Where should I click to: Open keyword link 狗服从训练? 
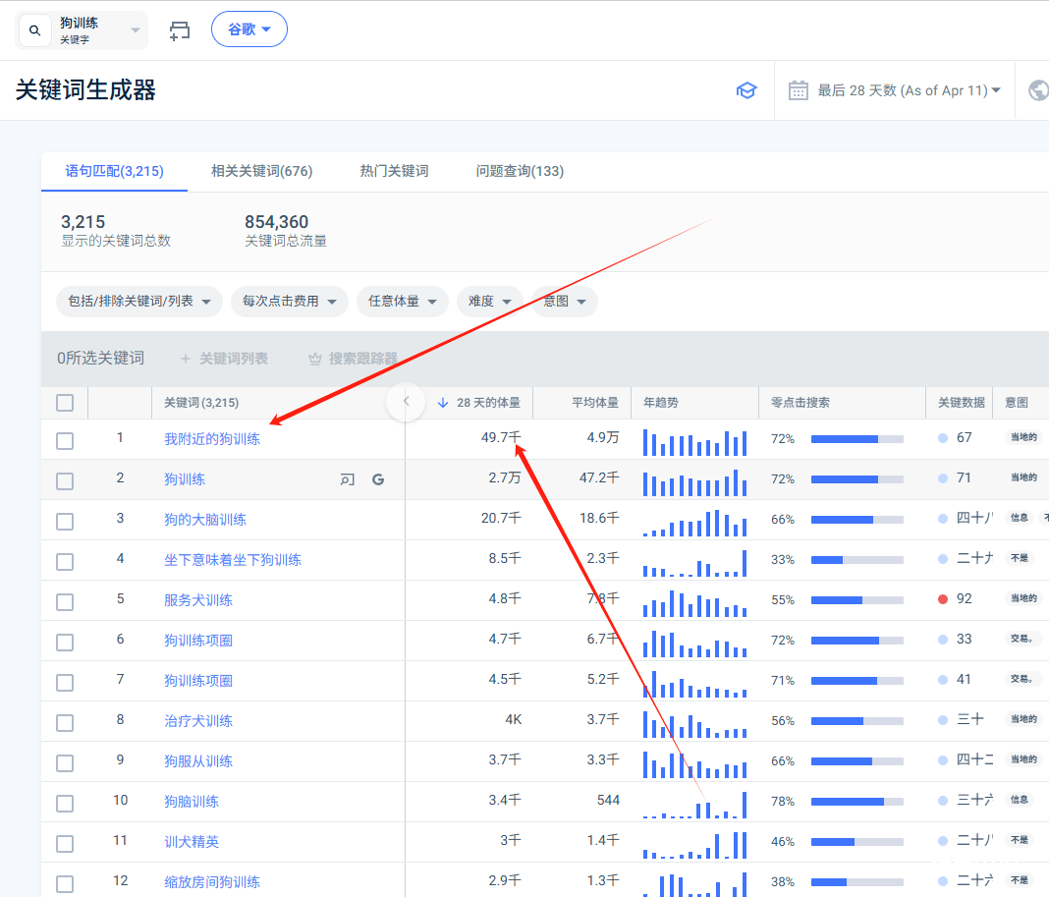[x=198, y=761]
